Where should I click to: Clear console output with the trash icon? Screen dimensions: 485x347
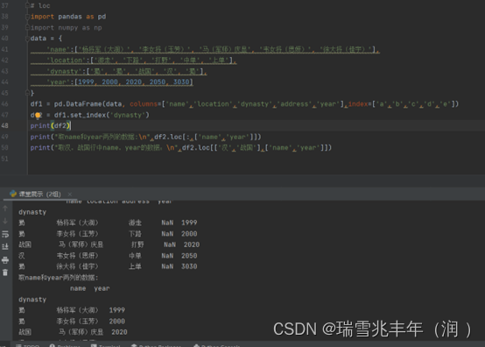coord(5,273)
